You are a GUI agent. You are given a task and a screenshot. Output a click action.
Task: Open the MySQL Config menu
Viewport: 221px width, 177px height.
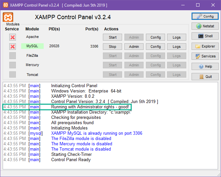point(155,47)
